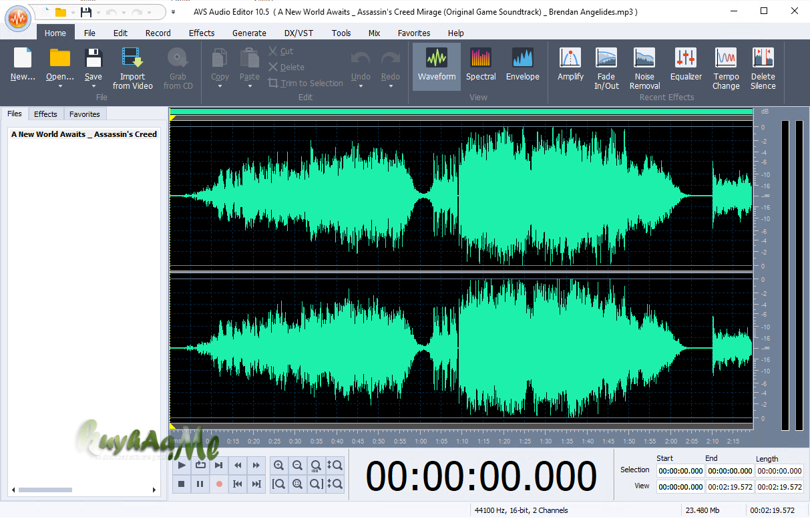The image size is (810, 521).
Task: Click the Cut scissors icon
Action: [273, 51]
